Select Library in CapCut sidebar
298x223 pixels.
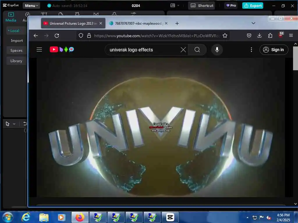16,61
